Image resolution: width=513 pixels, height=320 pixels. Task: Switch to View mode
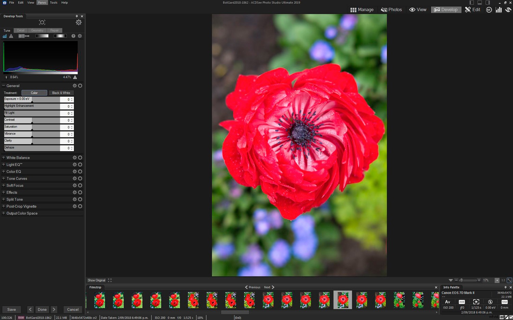tap(418, 10)
